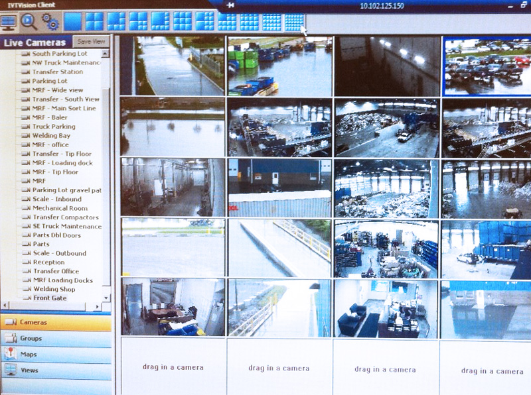531x395 pixels.
Task: Switch to single-camera layout
Action: (x=72, y=22)
